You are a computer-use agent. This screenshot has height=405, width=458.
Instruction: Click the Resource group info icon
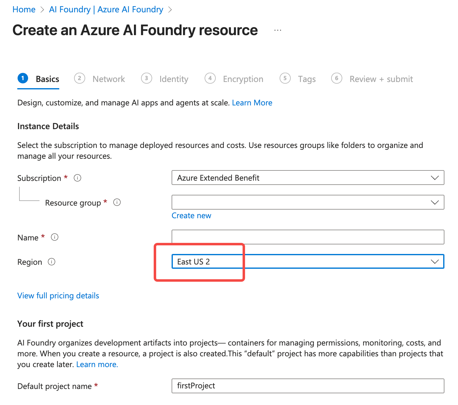pos(117,202)
